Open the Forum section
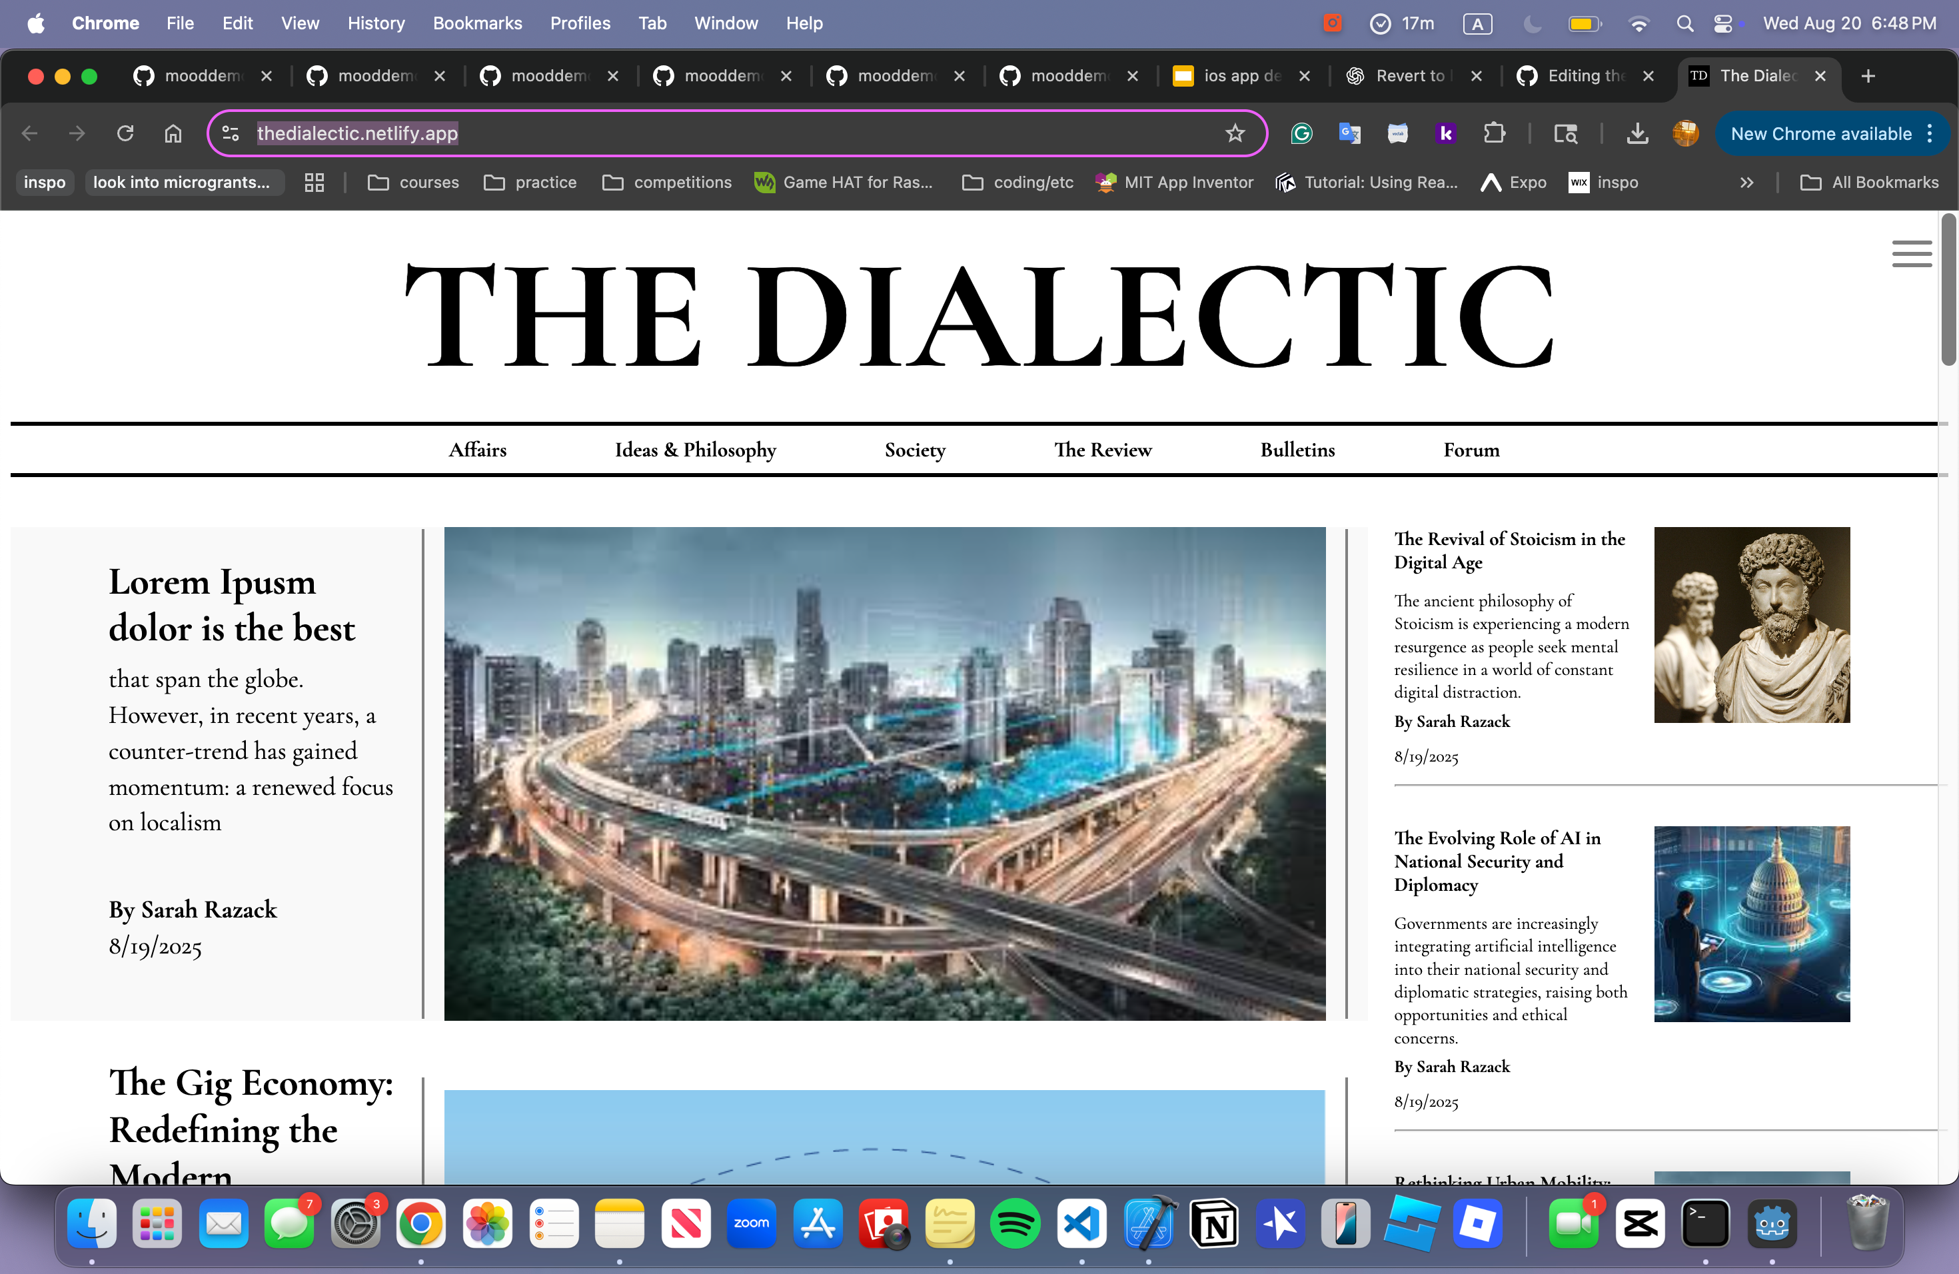 (1471, 450)
